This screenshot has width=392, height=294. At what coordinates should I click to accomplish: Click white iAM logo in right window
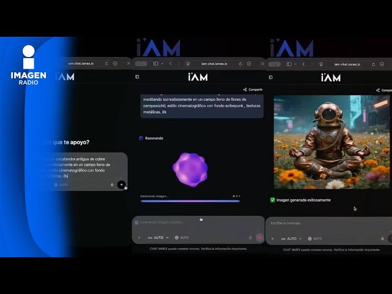(x=331, y=78)
